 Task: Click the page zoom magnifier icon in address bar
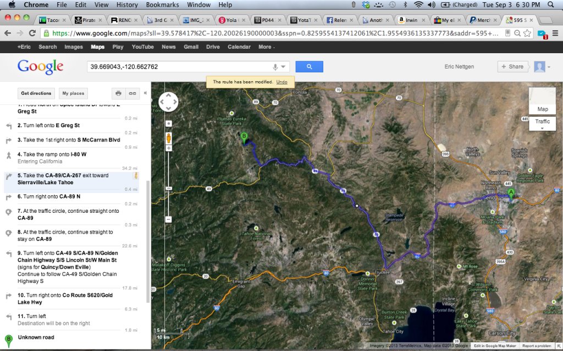[517, 33]
